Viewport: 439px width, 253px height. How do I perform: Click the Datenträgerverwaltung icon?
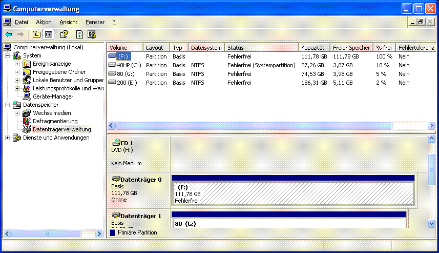tap(27, 129)
